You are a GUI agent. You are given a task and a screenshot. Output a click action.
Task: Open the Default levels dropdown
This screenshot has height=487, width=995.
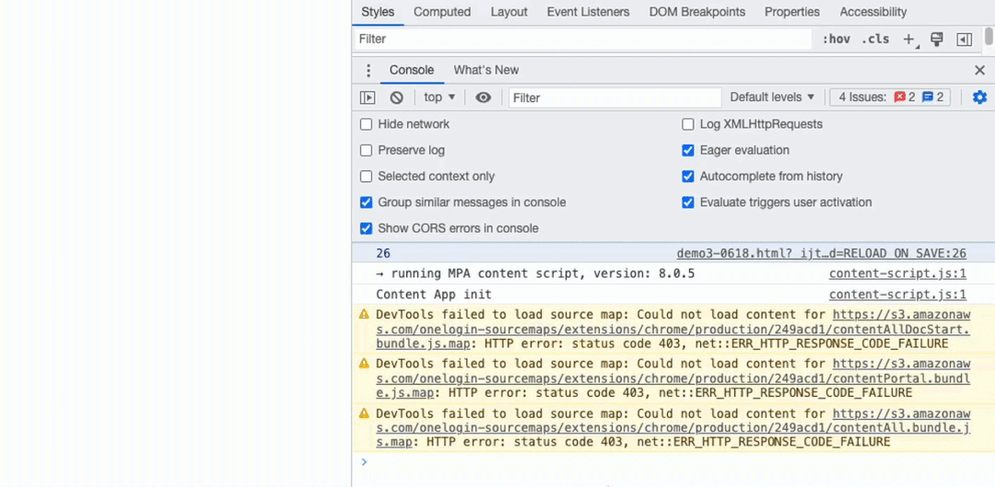coord(772,97)
